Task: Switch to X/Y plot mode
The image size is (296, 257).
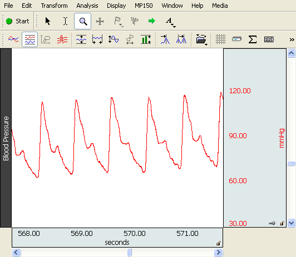Action: 46,39
